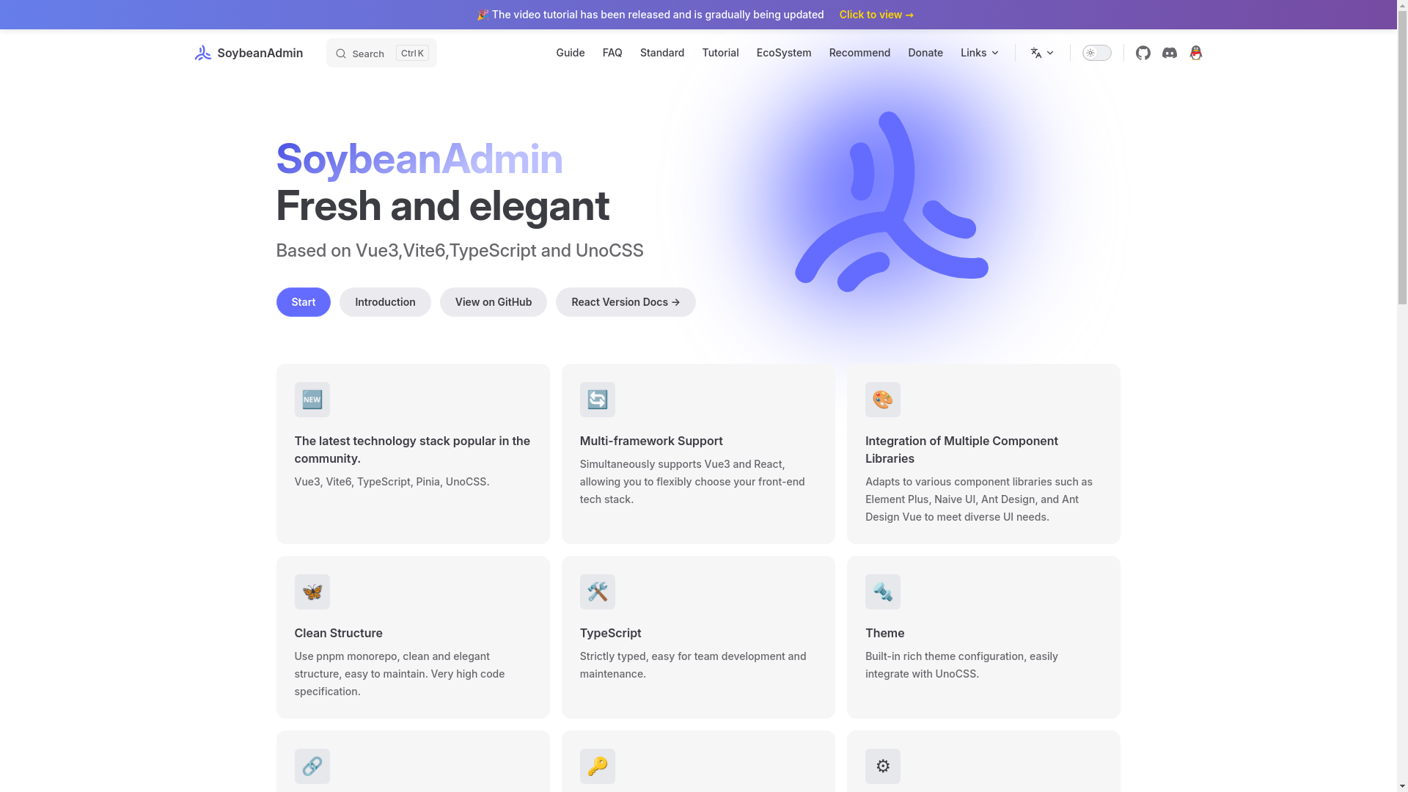Viewport: 1408px width, 792px height.
Task: Click the Start button
Action: (303, 302)
